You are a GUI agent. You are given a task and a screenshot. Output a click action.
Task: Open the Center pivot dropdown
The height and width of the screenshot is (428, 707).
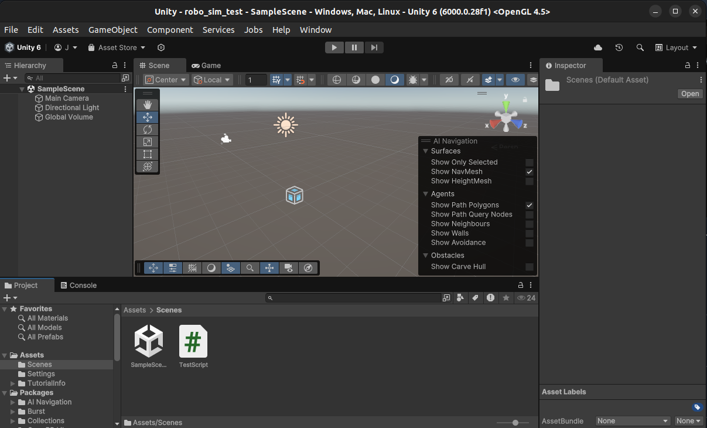coord(165,79)
